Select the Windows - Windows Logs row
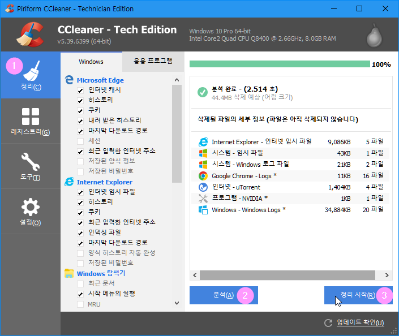Image resolution: width=399 pixels, height=336 pixels. pos(291,210)
